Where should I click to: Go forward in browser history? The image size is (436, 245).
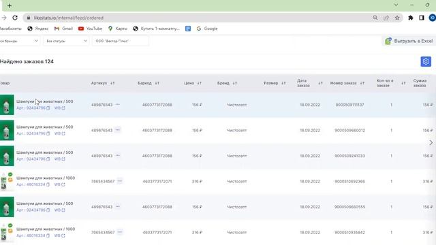coord(4,18)
